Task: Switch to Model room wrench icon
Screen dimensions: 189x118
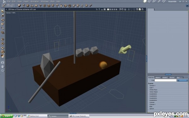Action: pos(150,1)
